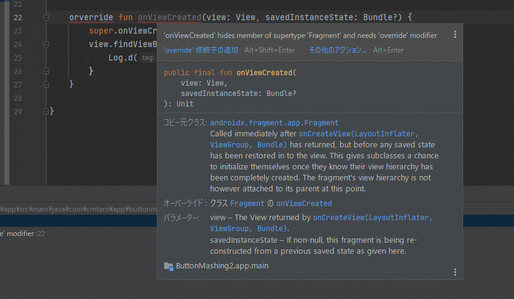
Task: Click the view.findViewB text on line 24
Action: (x=123, y=44)
